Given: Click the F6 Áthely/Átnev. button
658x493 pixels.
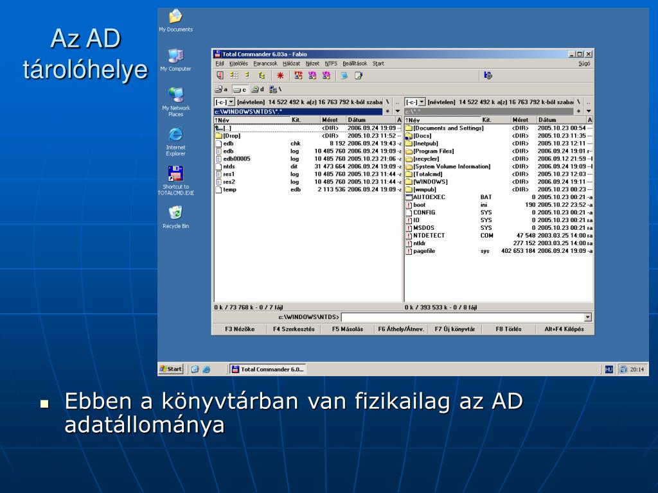Looking at the screenshot, I should click(x=401, y=329).
